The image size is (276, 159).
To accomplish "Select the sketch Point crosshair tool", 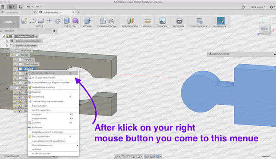I will point(49,21).
